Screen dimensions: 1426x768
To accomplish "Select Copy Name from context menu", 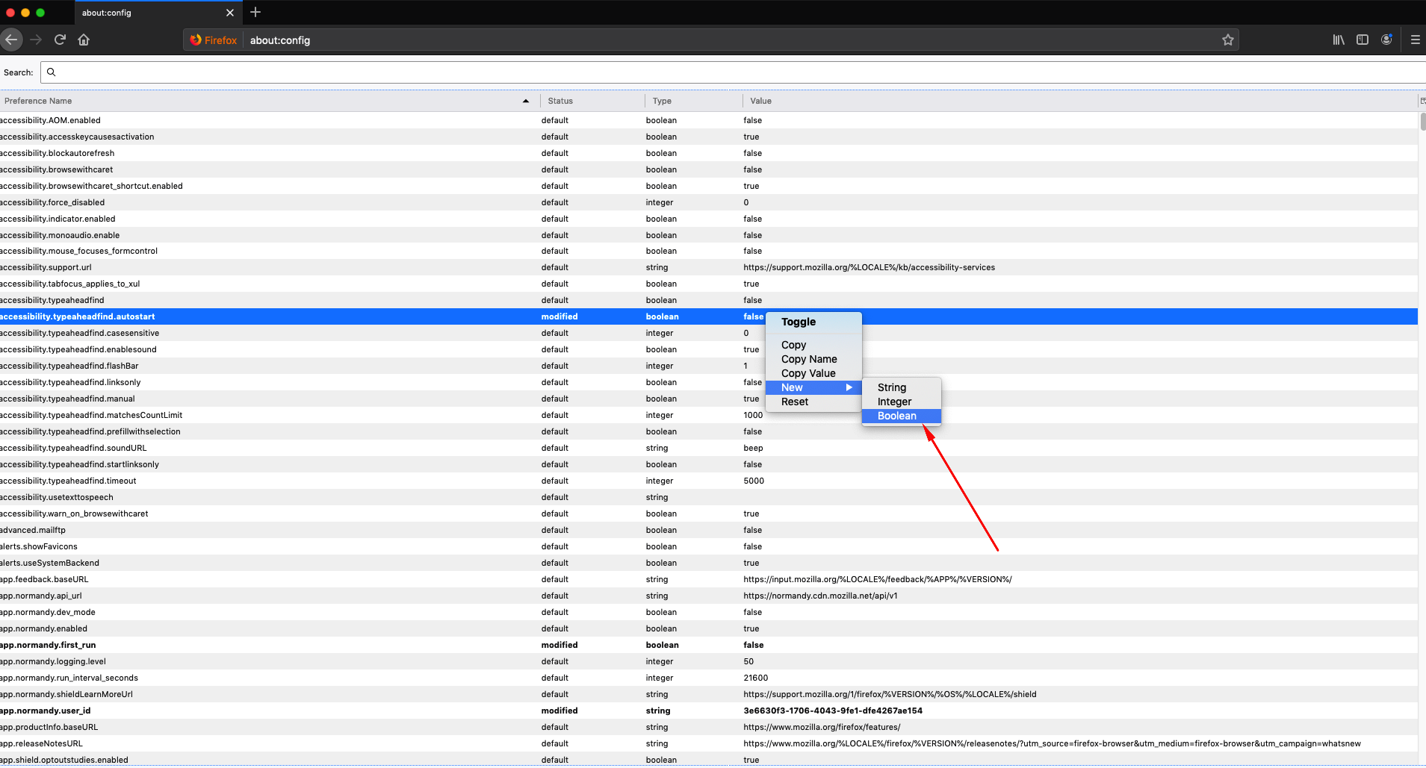I will (813, 359).
